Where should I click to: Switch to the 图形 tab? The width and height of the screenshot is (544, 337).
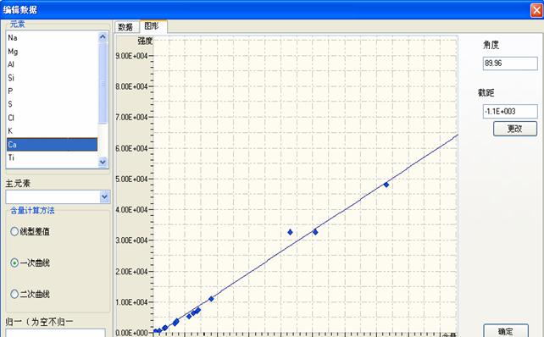(153, 26)
